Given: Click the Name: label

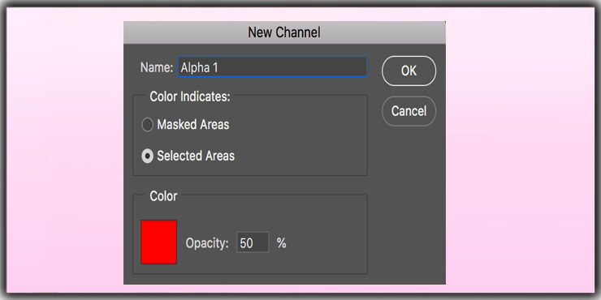Looking at the screenshot, I should 157,67.
